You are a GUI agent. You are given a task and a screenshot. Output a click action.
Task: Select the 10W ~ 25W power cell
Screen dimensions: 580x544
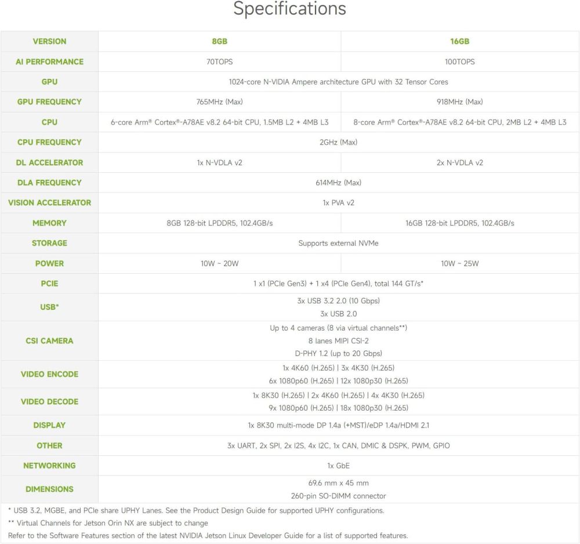pyautogui.click(x=459, y=263)
